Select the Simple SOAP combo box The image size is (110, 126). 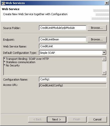(73, 53)
